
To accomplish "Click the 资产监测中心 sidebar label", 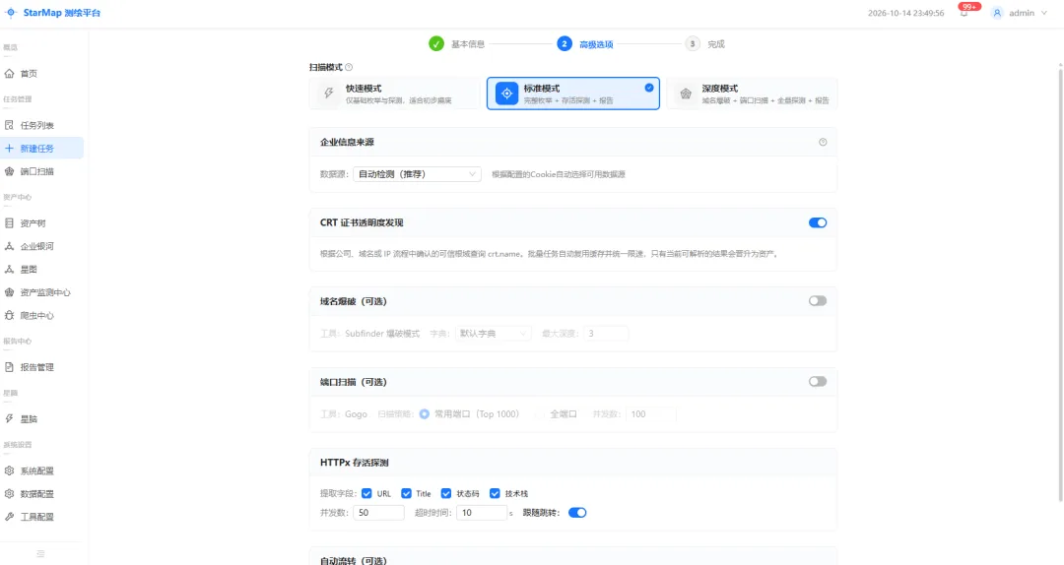I will tap(45, 292).
